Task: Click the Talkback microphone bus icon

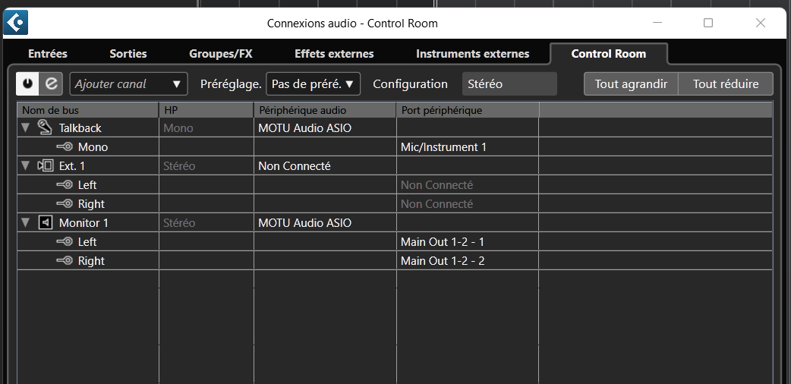Action: click(45, 127)
